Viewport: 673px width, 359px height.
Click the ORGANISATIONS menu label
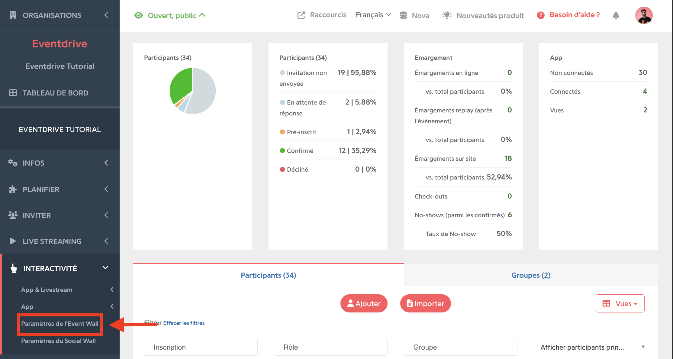point(52,15)
